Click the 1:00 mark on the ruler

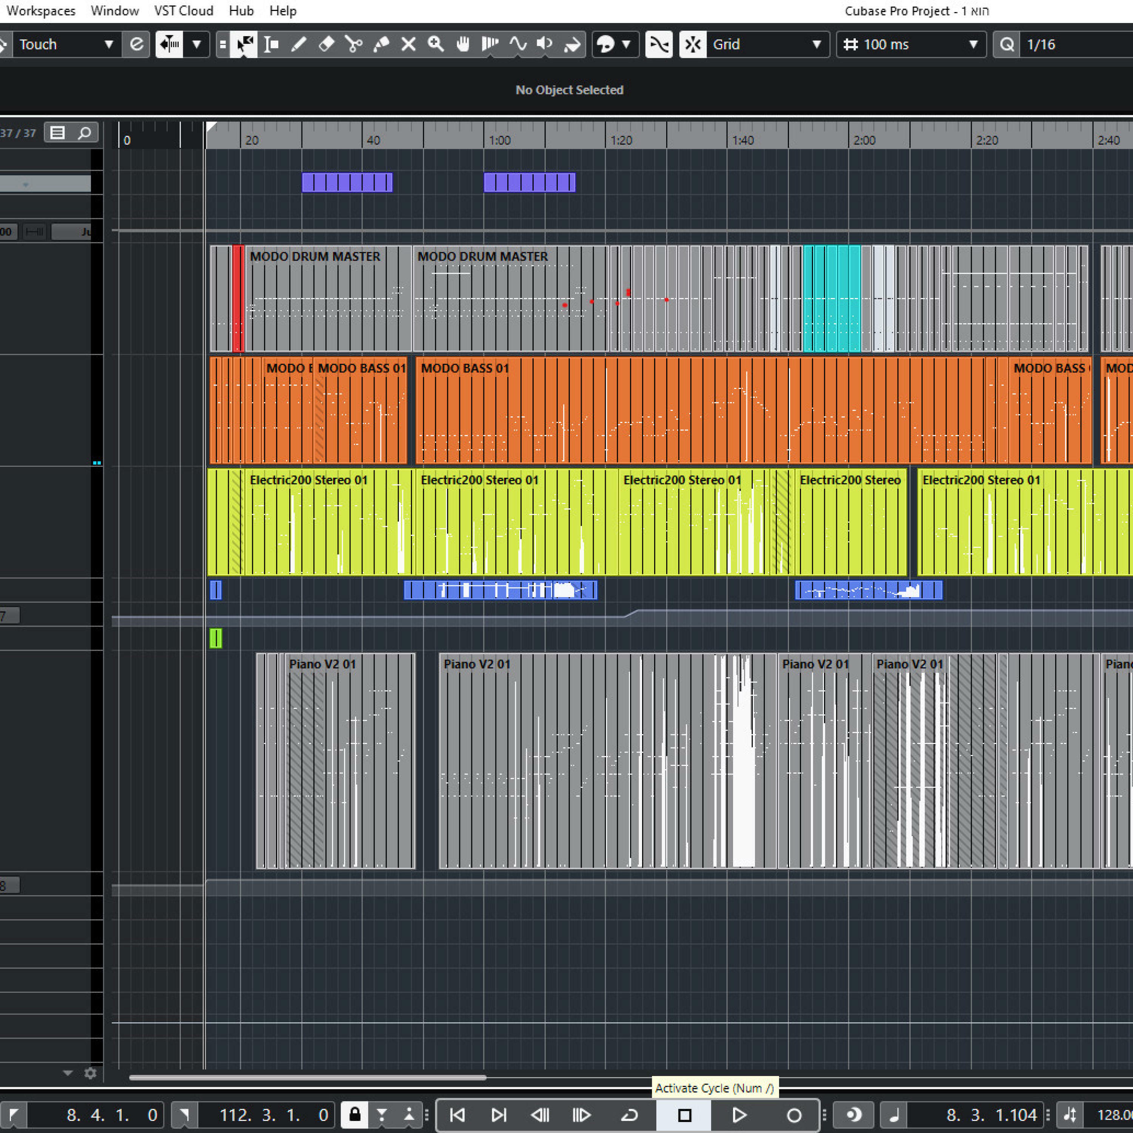click(500, 140)
